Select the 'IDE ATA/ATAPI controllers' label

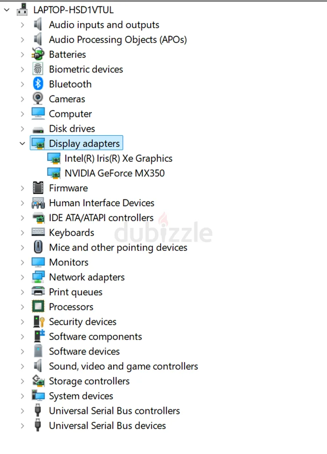tap(101, 218)
